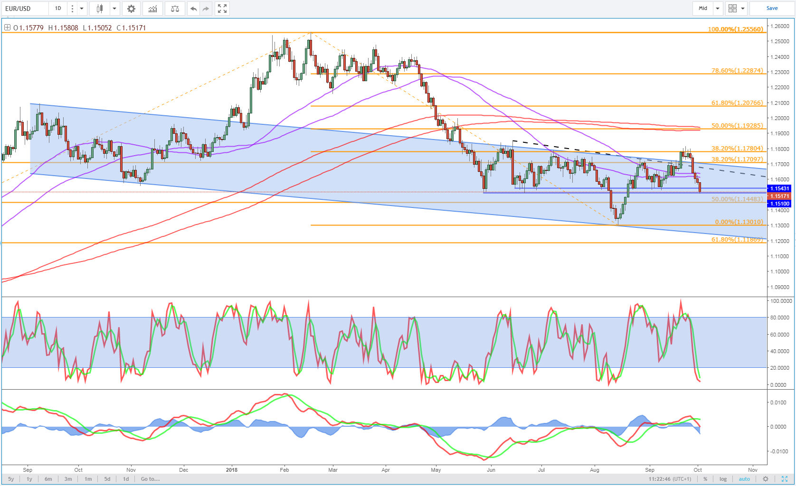Open the indicators menu icon

click(152, 9)
